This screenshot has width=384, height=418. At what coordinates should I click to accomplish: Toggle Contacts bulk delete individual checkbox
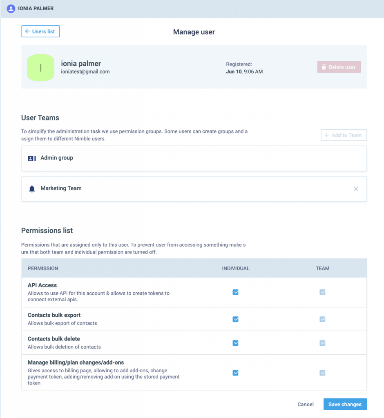tap(235, 343)
